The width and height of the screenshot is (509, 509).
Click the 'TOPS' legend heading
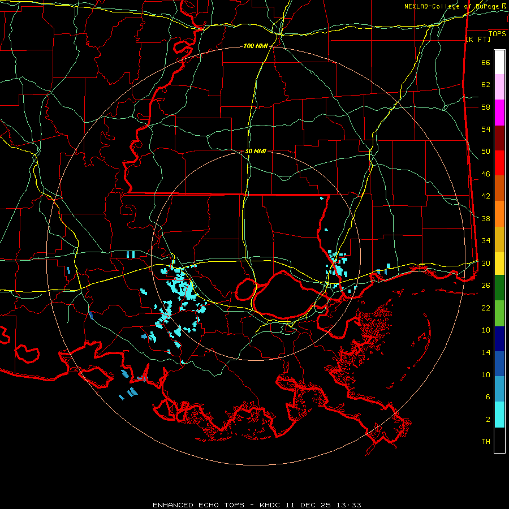coord(497,34)
